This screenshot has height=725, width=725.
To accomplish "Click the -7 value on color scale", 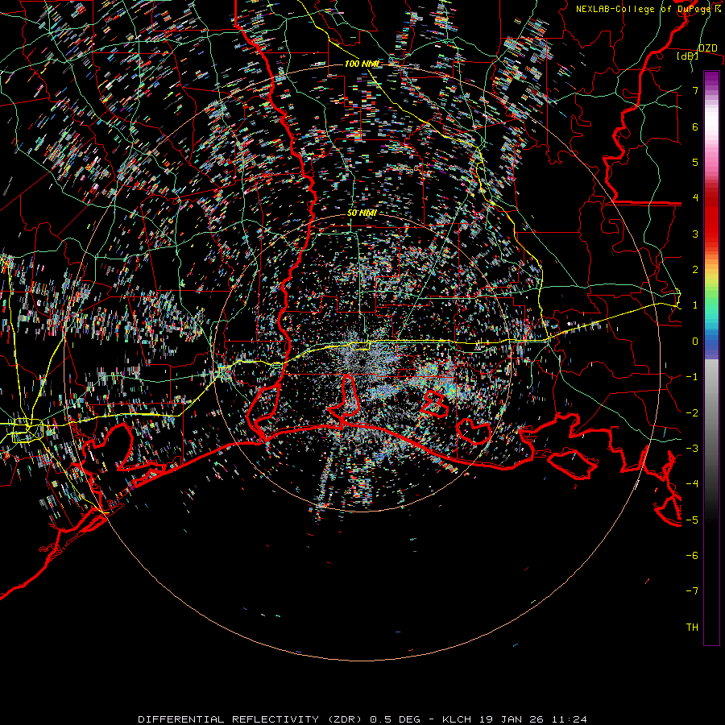I will tap(692, 591).
